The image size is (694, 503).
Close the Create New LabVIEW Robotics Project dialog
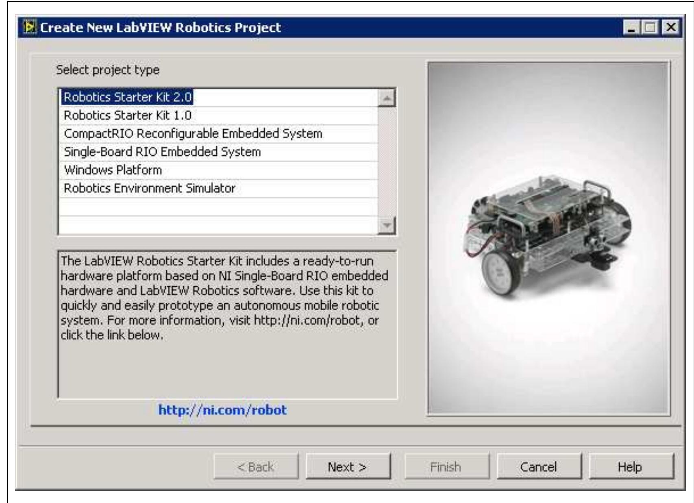tap(671, 28)
